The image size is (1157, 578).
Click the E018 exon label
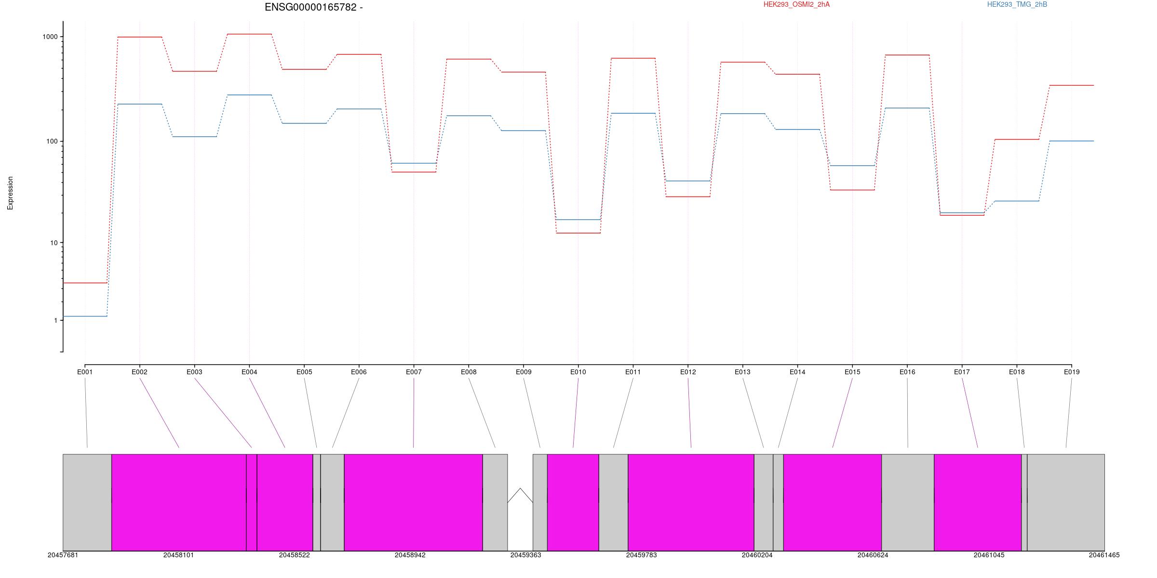1017,372
